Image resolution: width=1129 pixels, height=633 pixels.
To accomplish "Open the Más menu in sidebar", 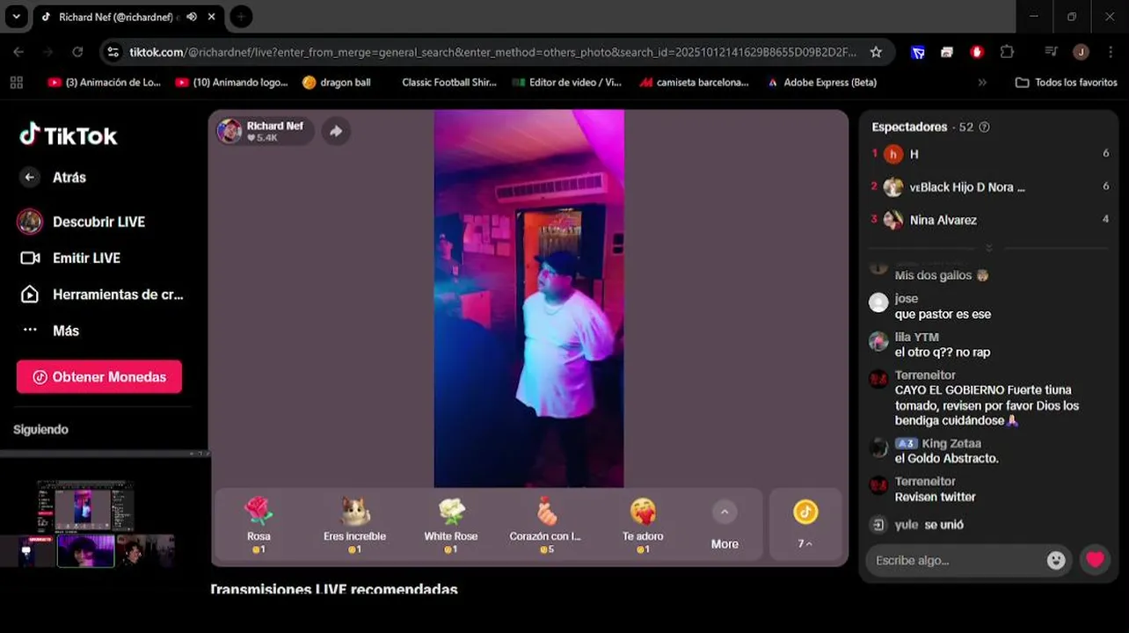I will click(50, 331).
